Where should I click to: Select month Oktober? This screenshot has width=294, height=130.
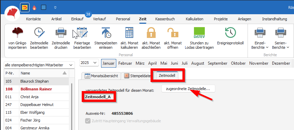[x=238, y=63]
